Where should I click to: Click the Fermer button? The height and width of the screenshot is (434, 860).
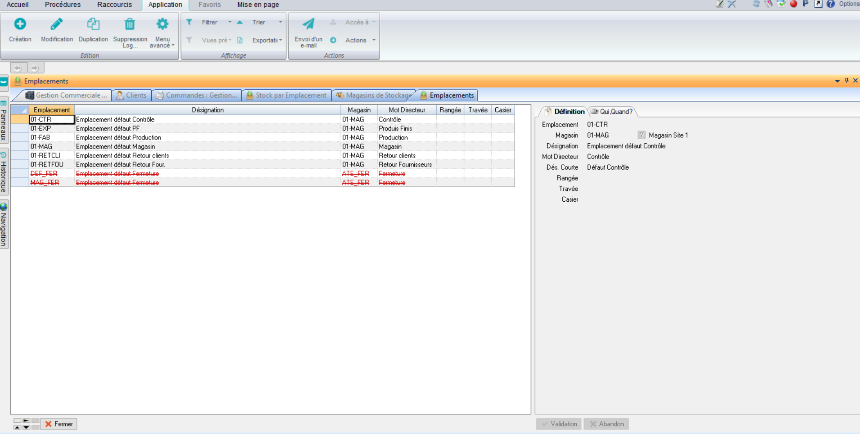click(x=59, y=424)
